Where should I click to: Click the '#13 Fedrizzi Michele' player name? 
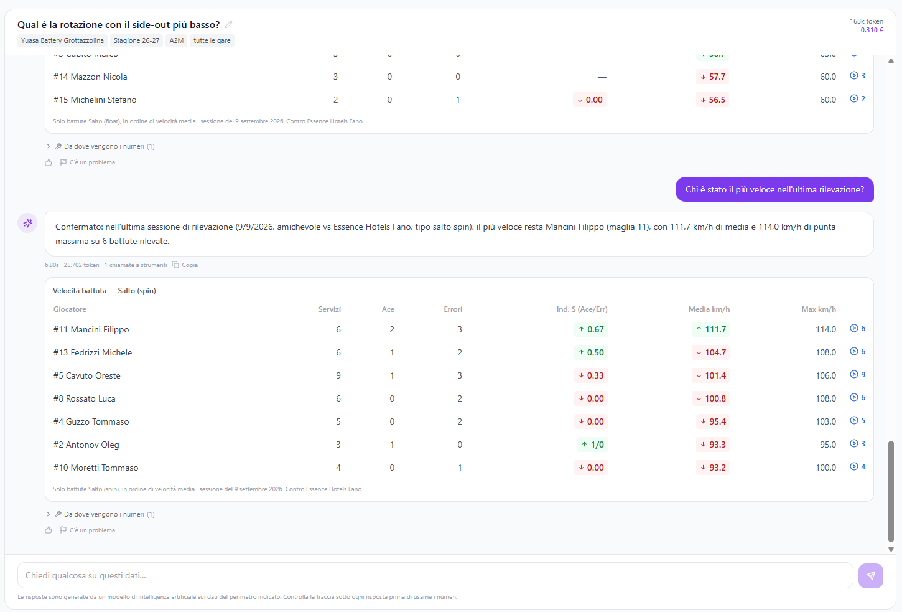(x=93, y=352)
